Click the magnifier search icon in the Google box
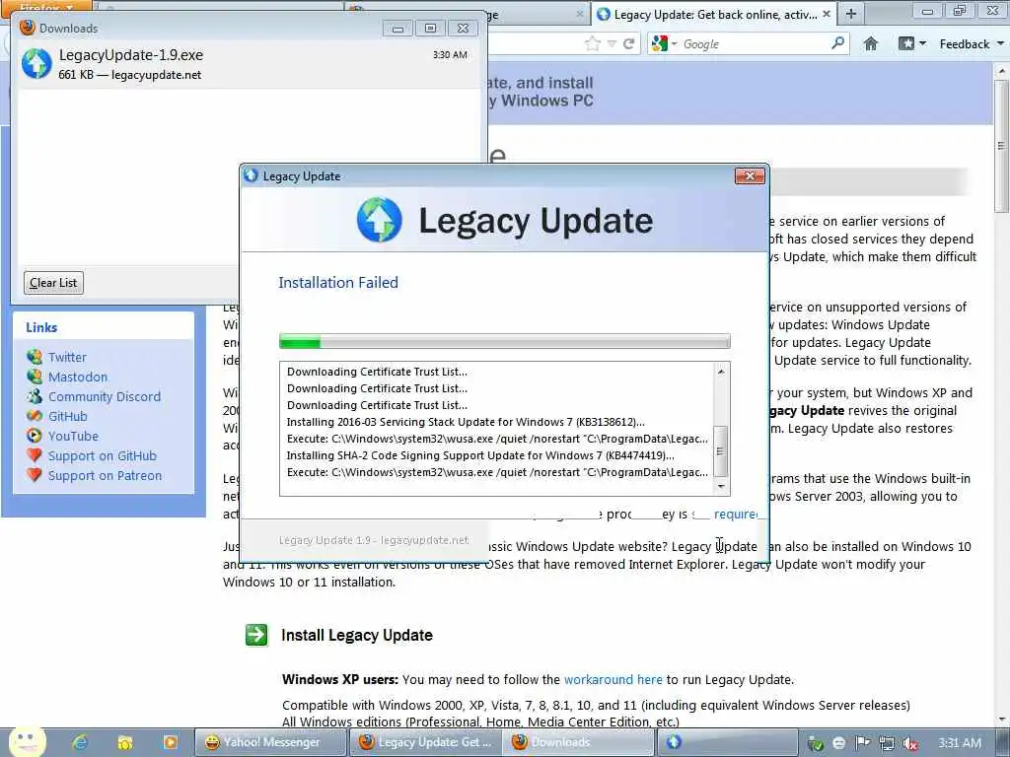Viewport: 1010px width, 757px height. click(x=837, y=43)
